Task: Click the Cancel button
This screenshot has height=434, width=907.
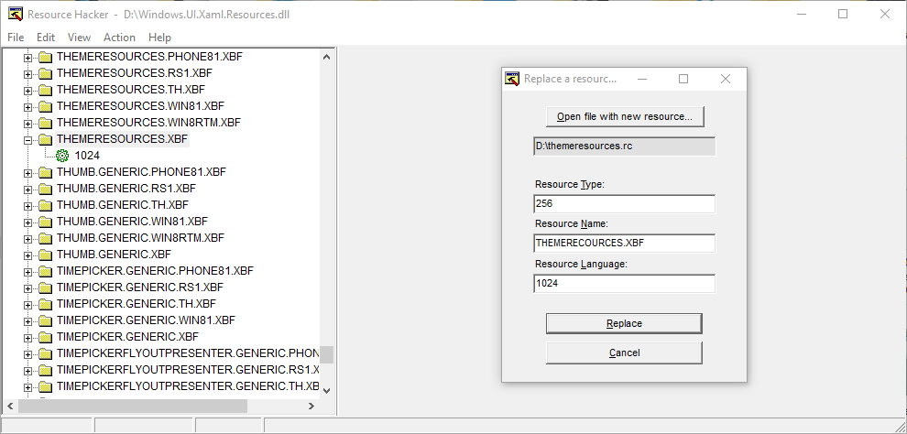Action: 624,353
